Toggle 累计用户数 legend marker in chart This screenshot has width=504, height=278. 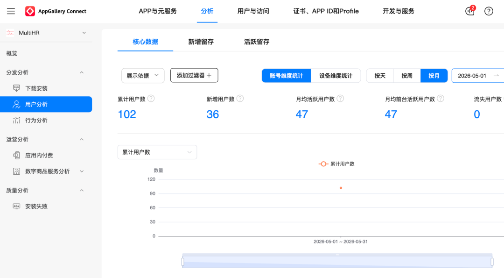(x=323, y=164)
